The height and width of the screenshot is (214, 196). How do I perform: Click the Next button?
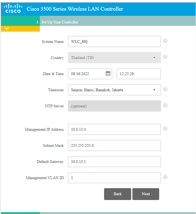(145, 194)
